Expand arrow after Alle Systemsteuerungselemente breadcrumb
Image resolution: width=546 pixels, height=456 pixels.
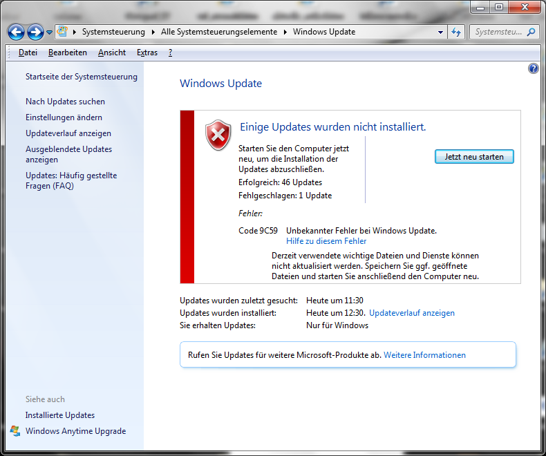[285, 32]
